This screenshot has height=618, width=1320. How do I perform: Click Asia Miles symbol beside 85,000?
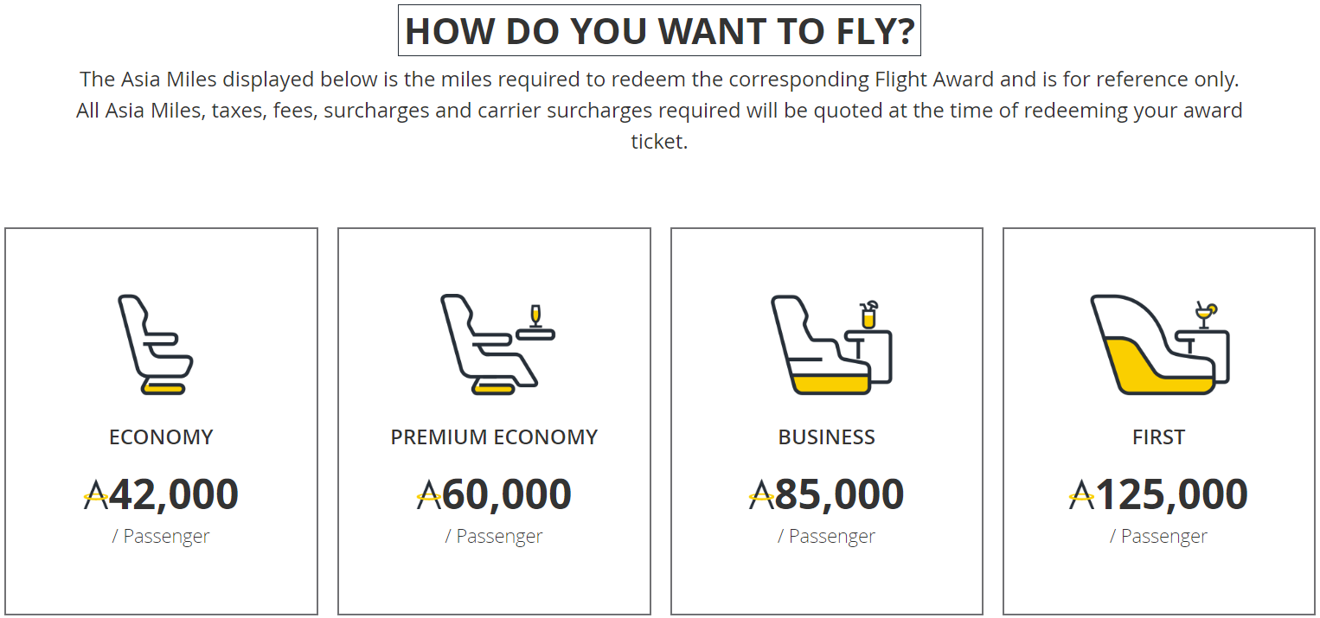click(x=761, y=495)
